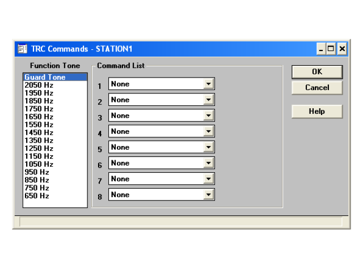Viewport: 363px width, 272px height.
Task: Click the TRC Commands title bar icon
Action: (22, 49)
